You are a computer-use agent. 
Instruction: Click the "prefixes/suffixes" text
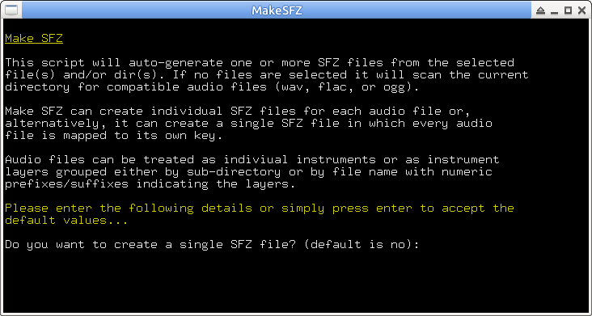(x=66, y=184)
